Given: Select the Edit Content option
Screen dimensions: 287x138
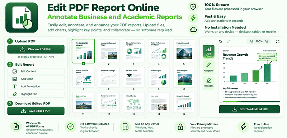Looking at the screenshot, I should 36,71.
